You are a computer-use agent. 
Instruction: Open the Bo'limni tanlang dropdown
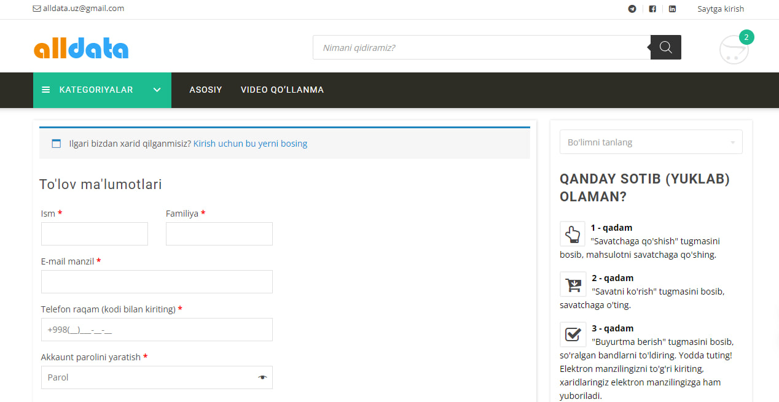(x=651, y=142)
